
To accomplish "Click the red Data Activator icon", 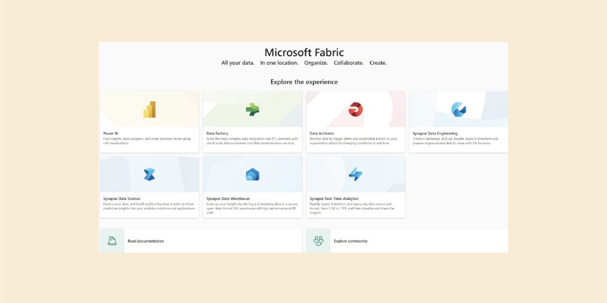I will (x=356, y=109).
